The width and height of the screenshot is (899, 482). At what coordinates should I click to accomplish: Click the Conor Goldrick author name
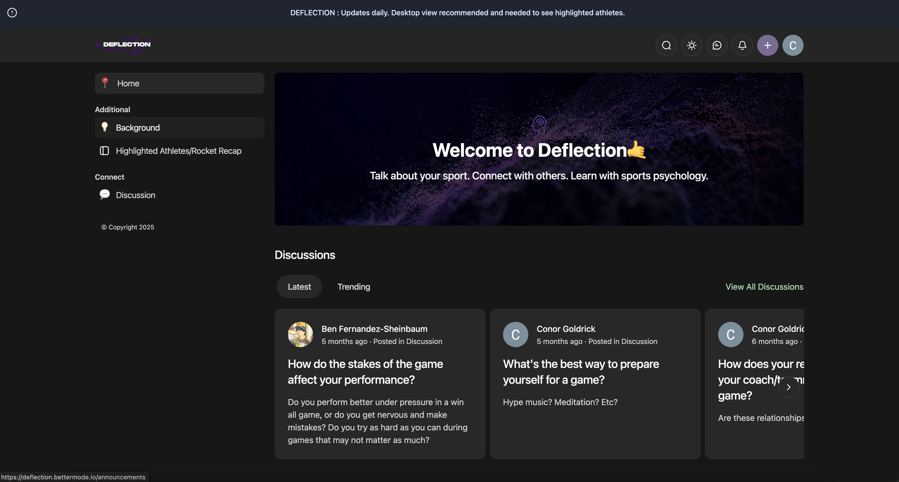pyautogui.click(x=566, y=329)
